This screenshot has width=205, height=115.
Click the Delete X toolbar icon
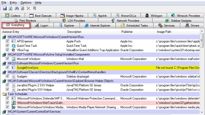(x=28, y=9)
